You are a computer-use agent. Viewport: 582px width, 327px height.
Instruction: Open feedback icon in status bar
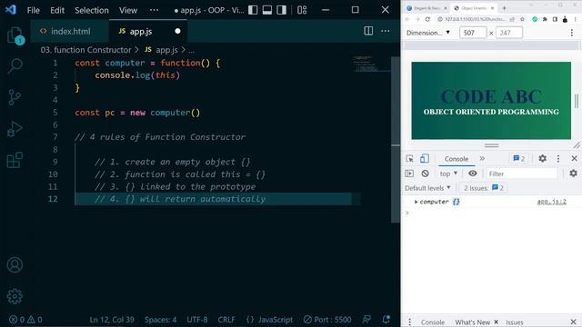click(x=366, y=319)
